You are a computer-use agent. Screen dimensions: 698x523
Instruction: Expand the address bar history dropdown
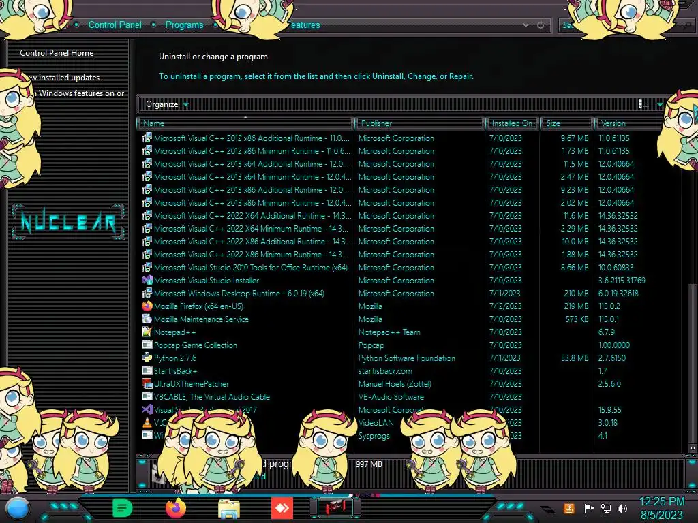coord(526,25)
